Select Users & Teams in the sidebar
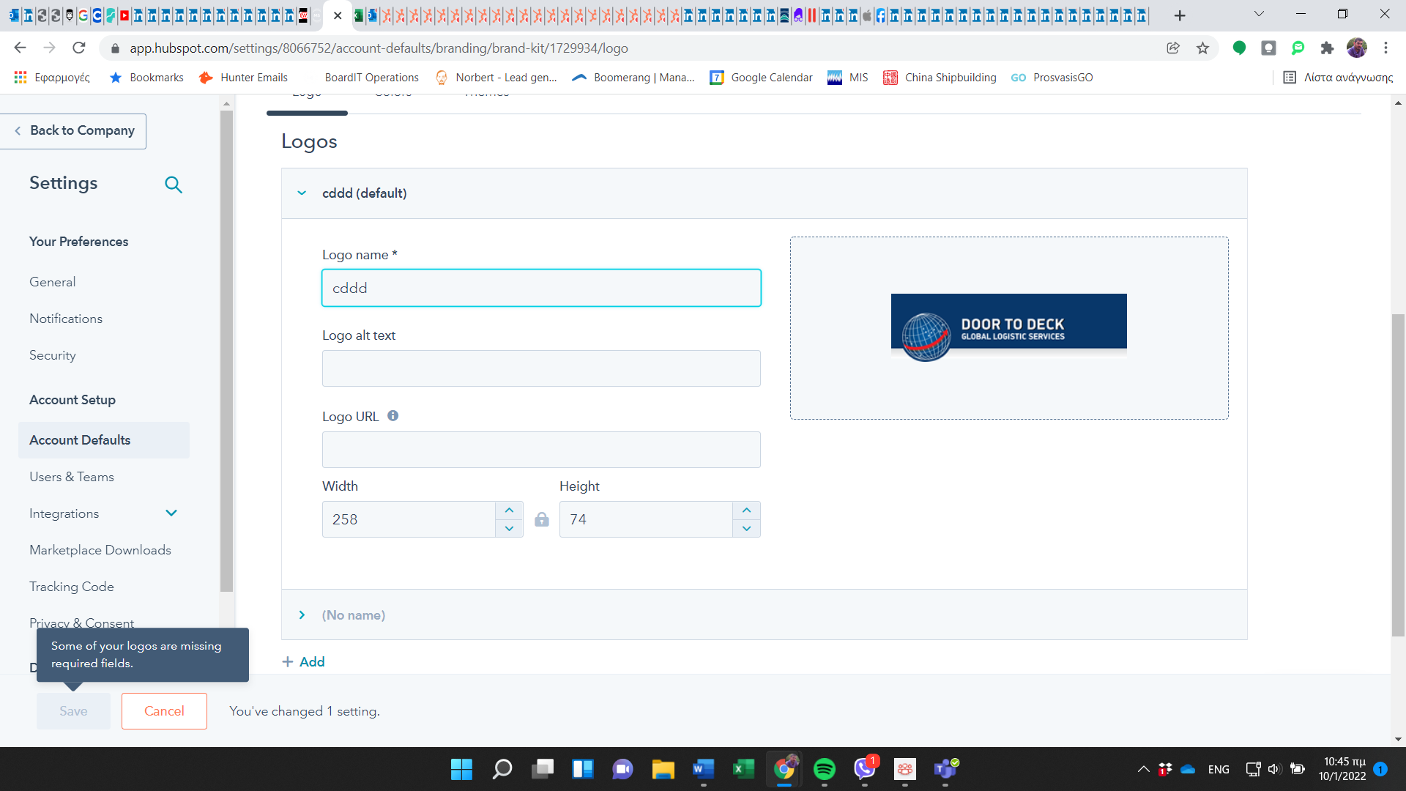The width and height of the screenshot is (1406, 791). [72, 476]
